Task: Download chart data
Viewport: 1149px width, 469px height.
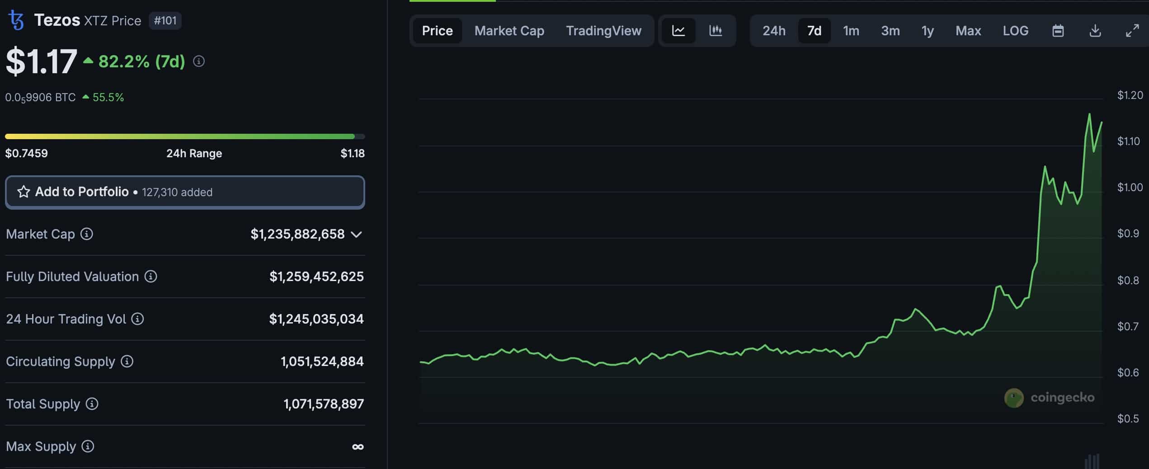Action: (x=1095, y=31)
